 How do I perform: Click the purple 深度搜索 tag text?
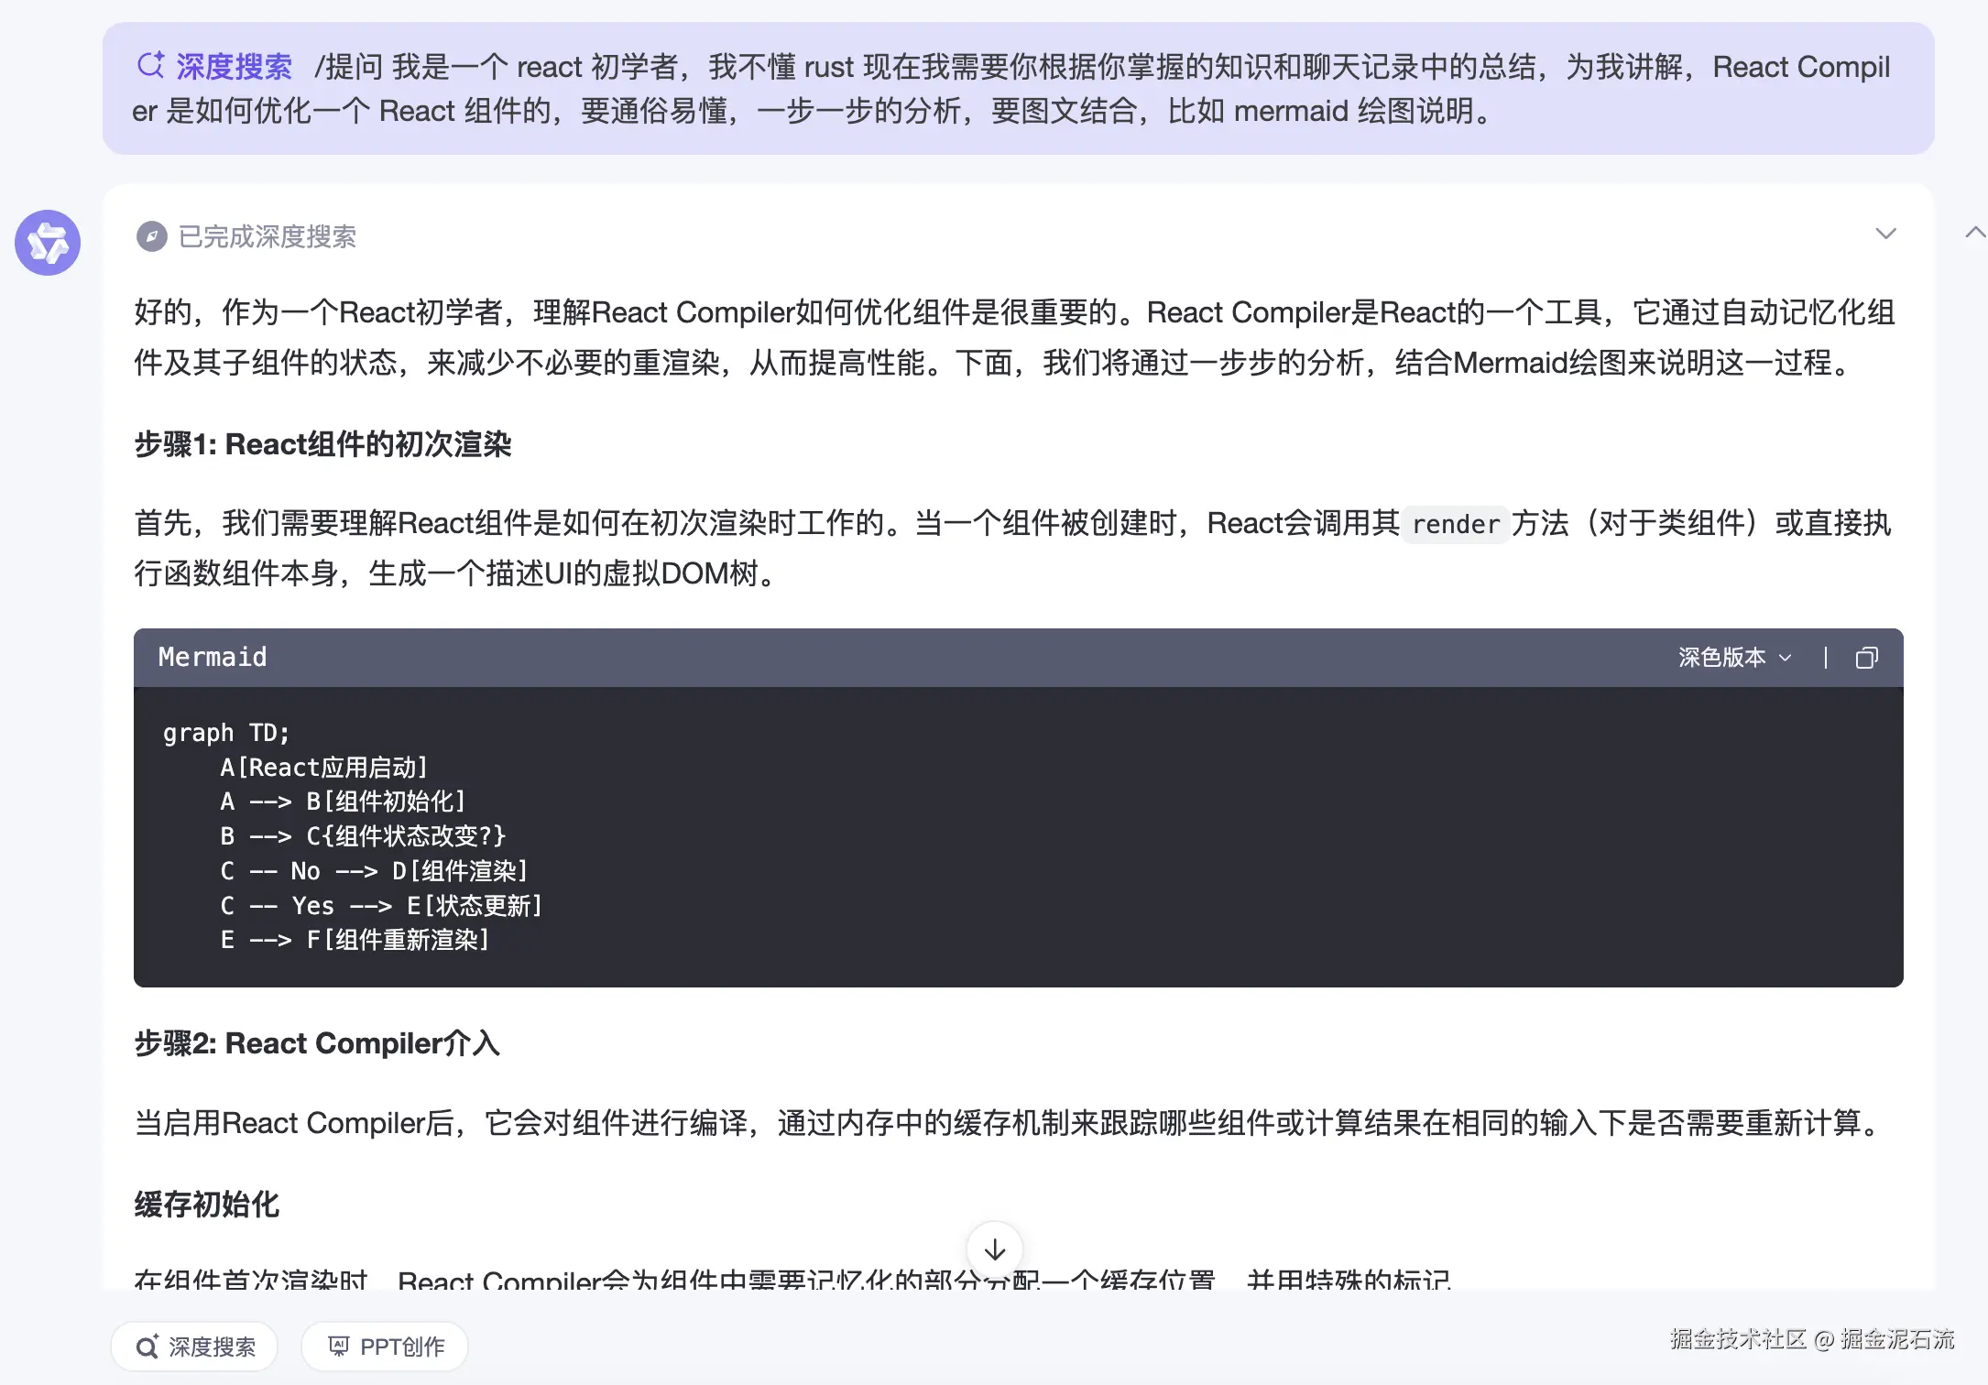point(234,66)
